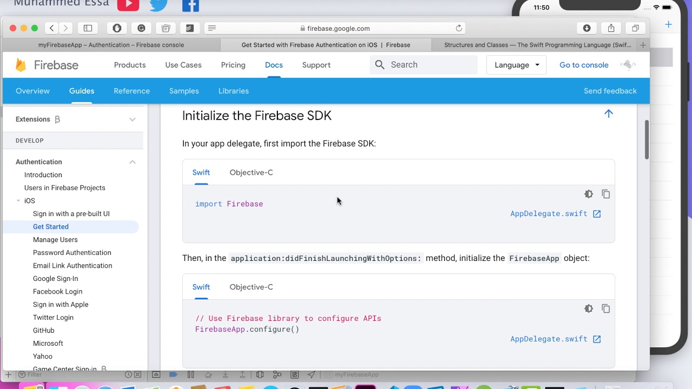Click the Safari sidebar toggle icon
This screenshot has height=389, width=692.
[88, 28]
